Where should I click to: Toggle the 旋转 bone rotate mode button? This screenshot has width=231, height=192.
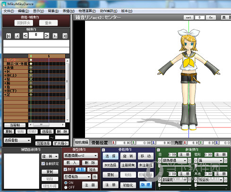tap(128, 156)
